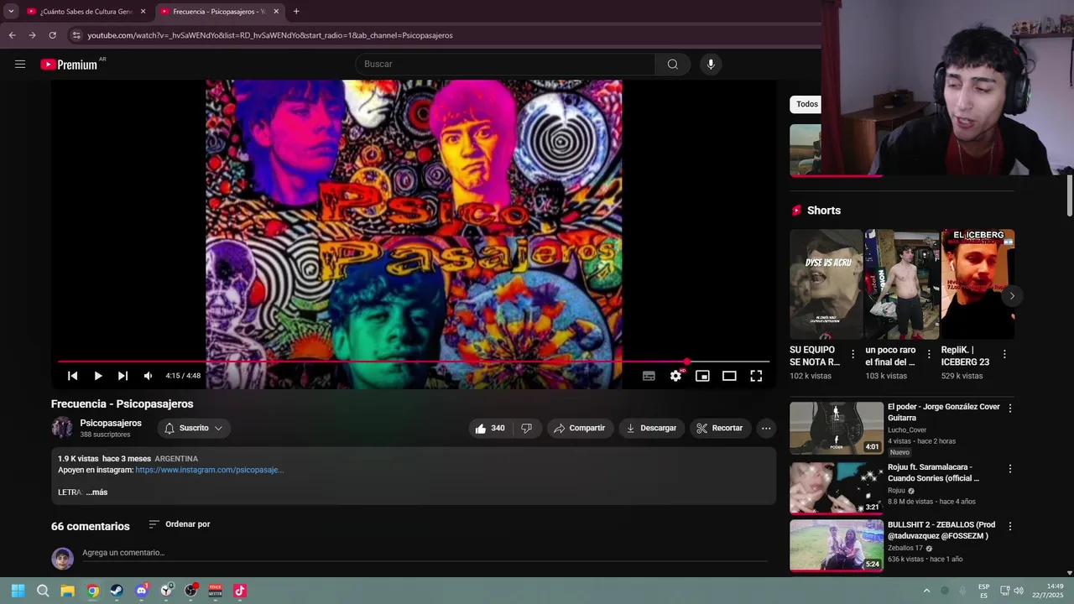
Task: Open File Explorer from taskbar
Action: coord(67,591)
